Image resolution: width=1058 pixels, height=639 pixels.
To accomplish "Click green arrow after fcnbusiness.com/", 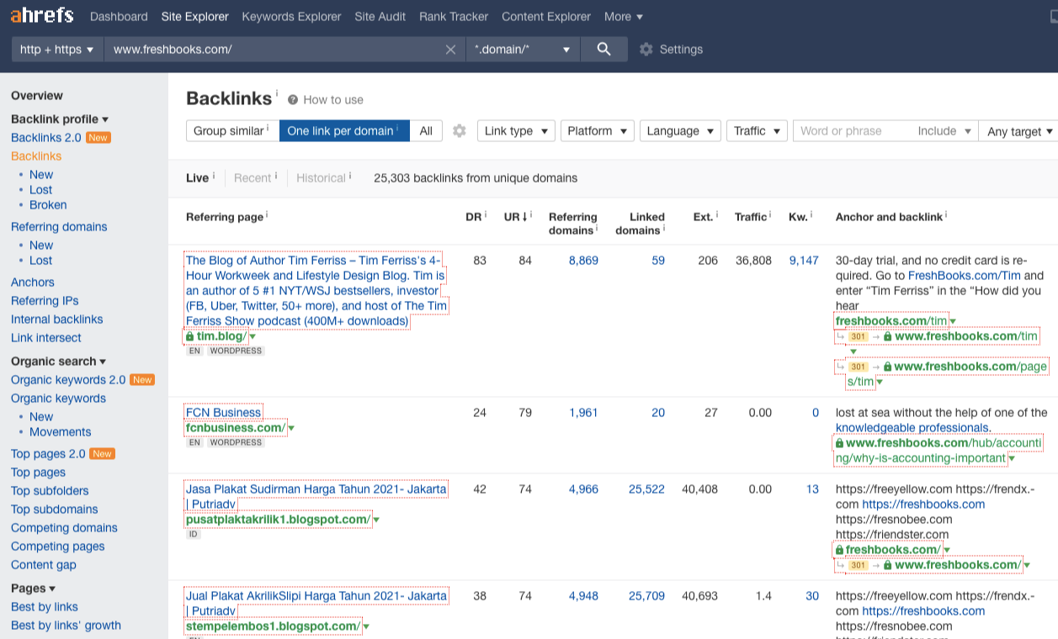I will (x=291, y=428).
